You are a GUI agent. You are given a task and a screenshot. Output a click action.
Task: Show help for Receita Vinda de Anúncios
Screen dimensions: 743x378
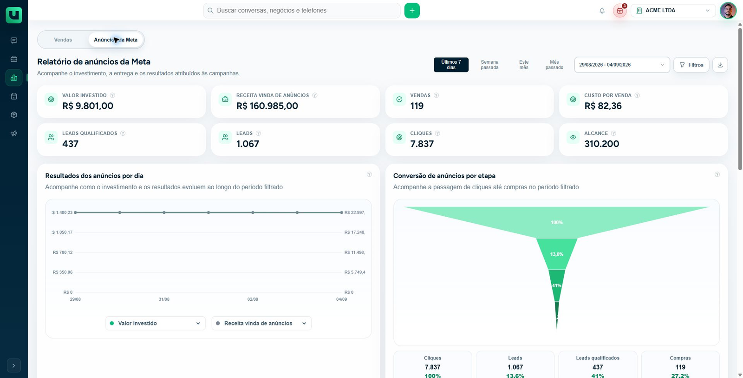coord(315,95)
